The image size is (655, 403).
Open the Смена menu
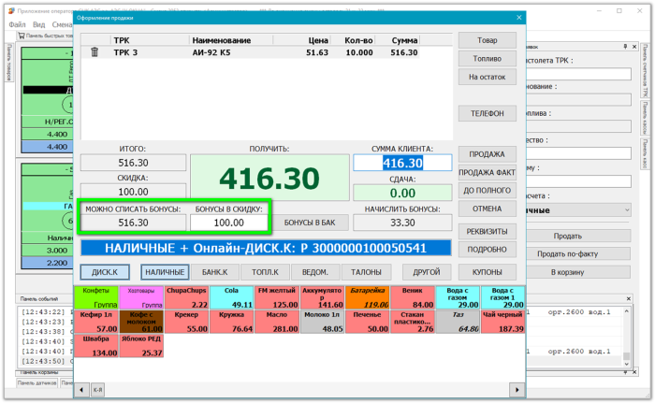(x=62, y=24)
